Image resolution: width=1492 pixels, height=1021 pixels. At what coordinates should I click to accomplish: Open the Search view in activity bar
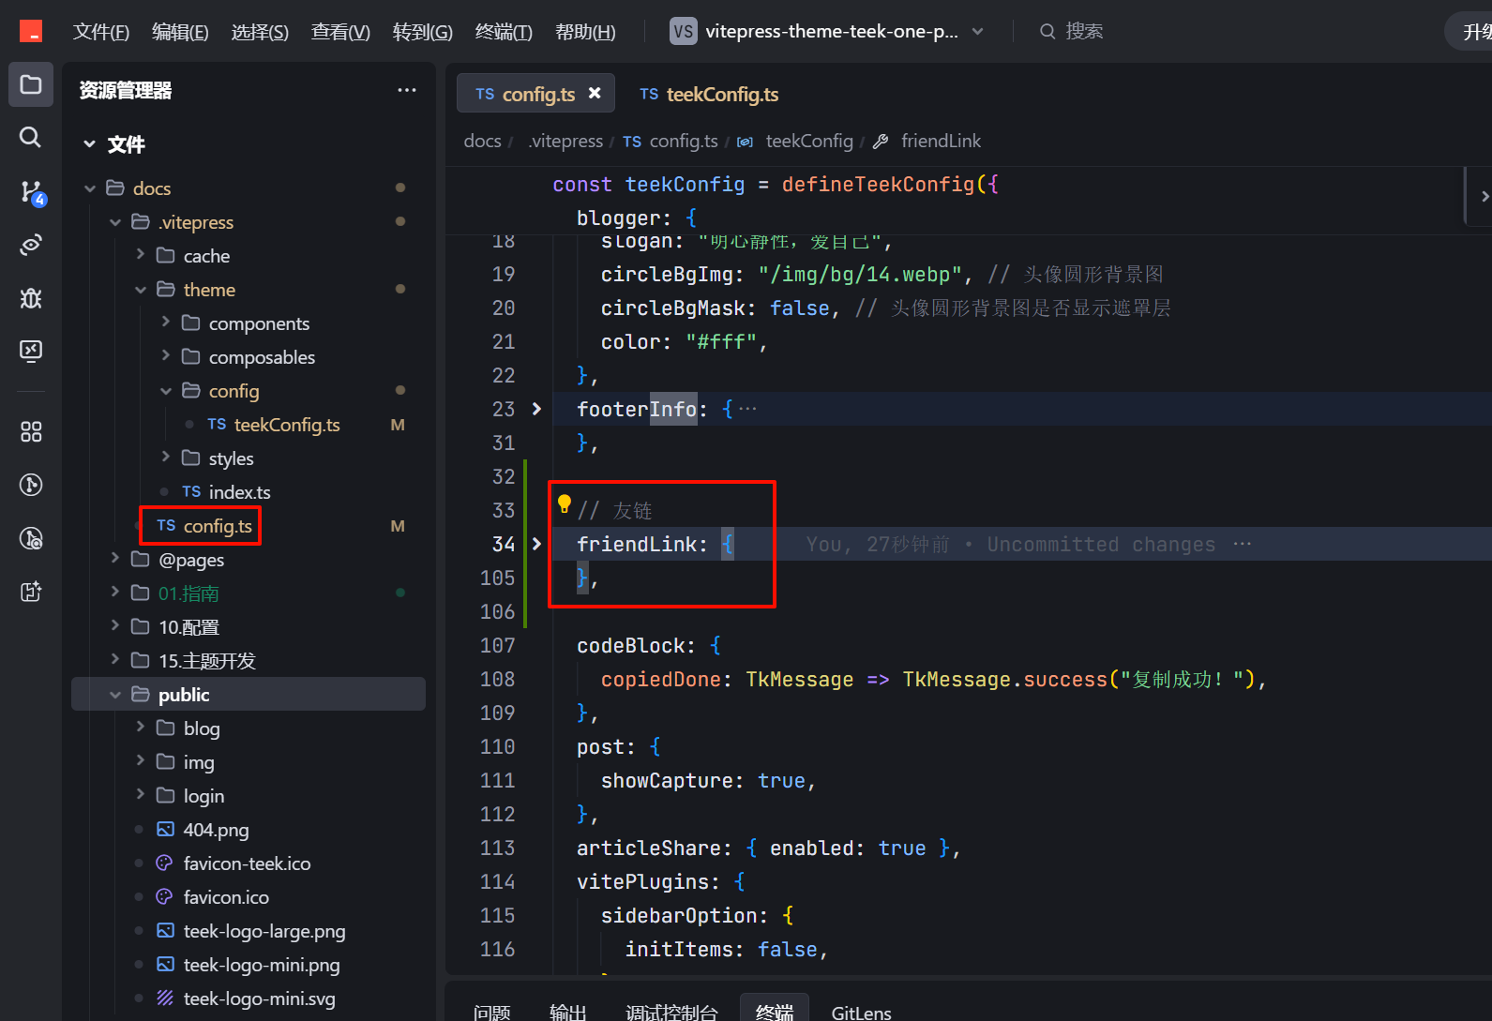[x=31, y=138]
